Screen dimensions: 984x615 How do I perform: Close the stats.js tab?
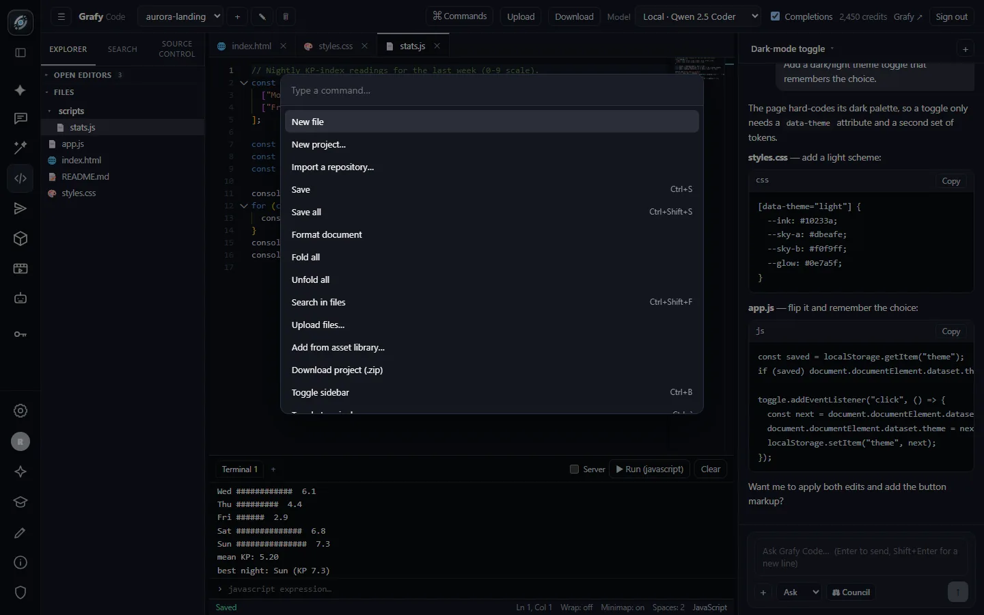coord(437,46)
